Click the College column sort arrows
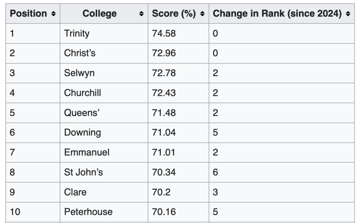The height and width of the screenshot is (223, 362). pos(142,14)
